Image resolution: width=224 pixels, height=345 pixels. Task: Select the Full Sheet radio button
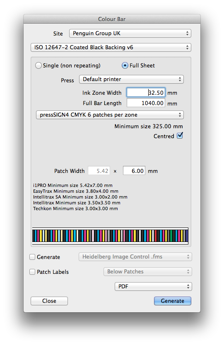pyautogui.click(x=125, y=66)
